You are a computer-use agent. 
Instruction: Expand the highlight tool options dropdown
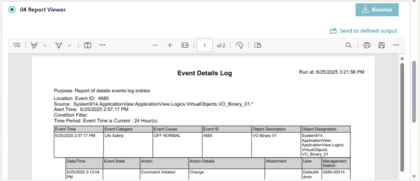pos(45,45)
